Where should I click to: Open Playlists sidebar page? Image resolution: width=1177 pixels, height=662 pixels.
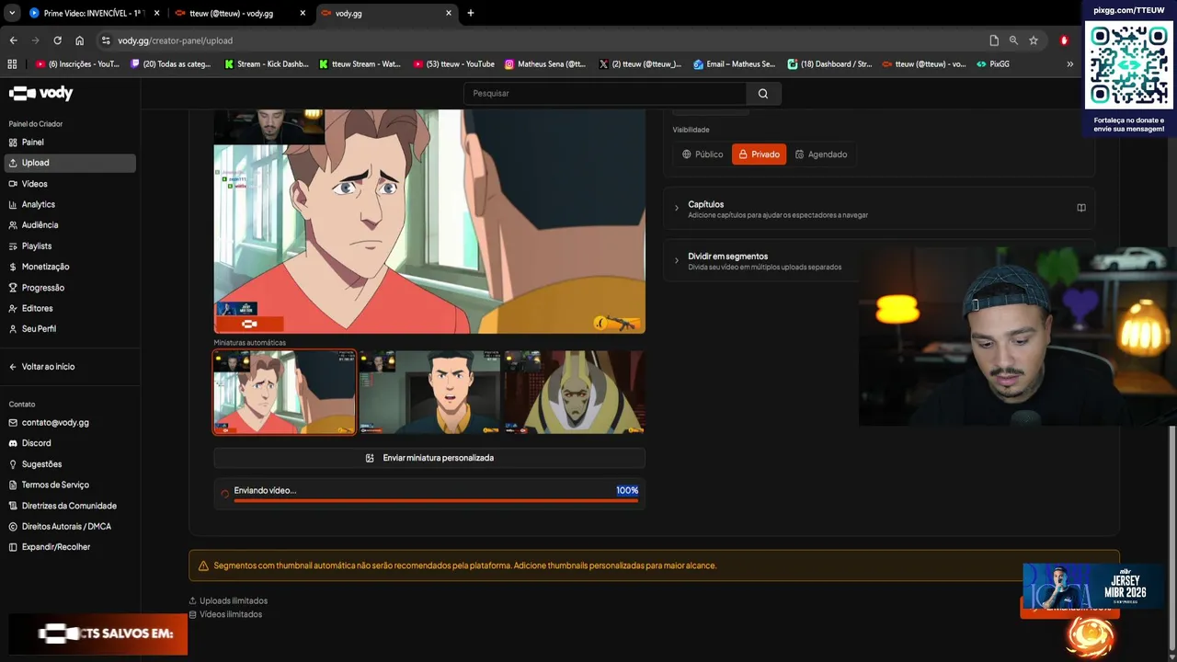[70, 245]
